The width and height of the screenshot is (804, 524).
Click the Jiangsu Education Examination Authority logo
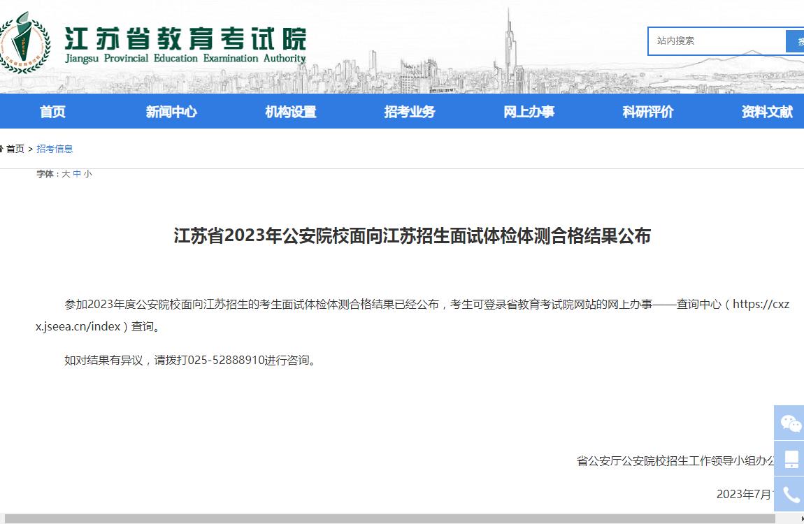pos(24,43)
